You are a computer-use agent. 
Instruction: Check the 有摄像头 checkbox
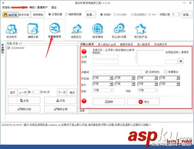point(166,72)
